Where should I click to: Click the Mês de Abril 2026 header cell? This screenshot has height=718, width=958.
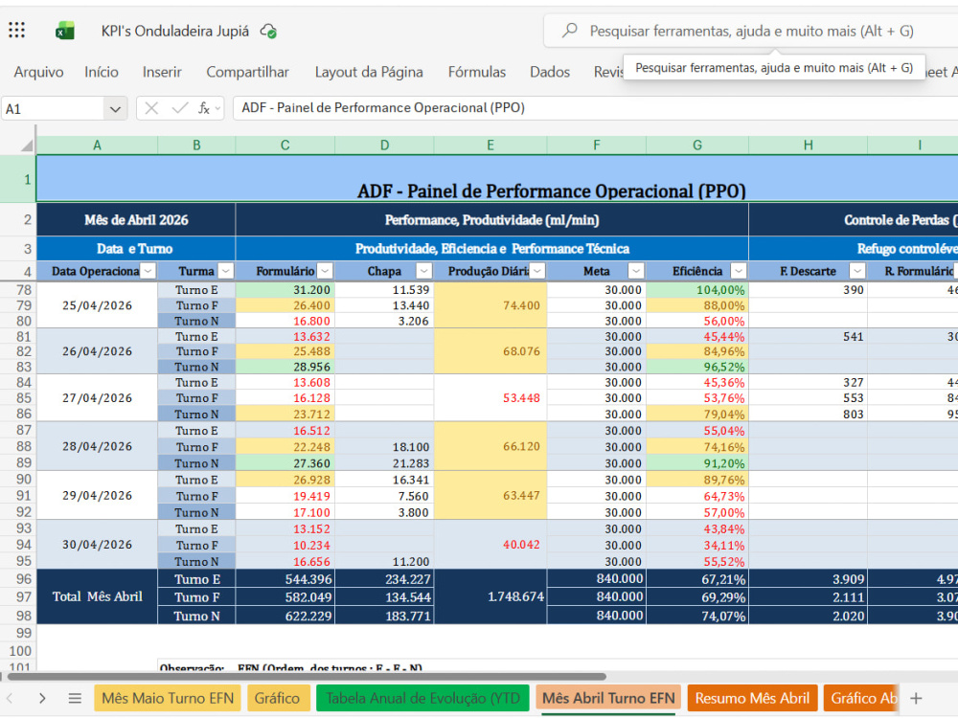point(136,220)
